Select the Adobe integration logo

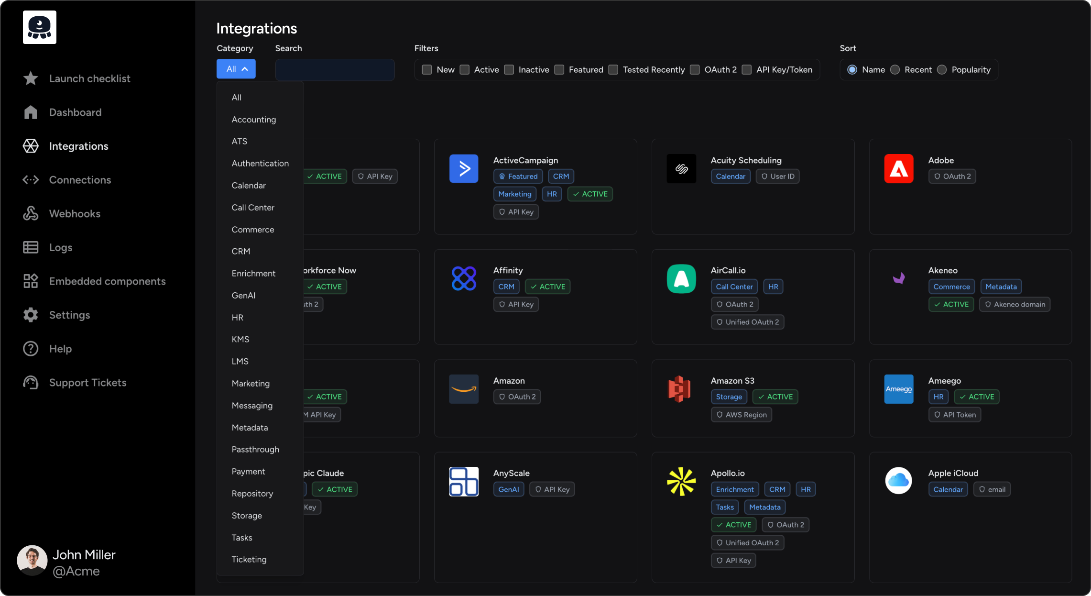coord(898,168)
